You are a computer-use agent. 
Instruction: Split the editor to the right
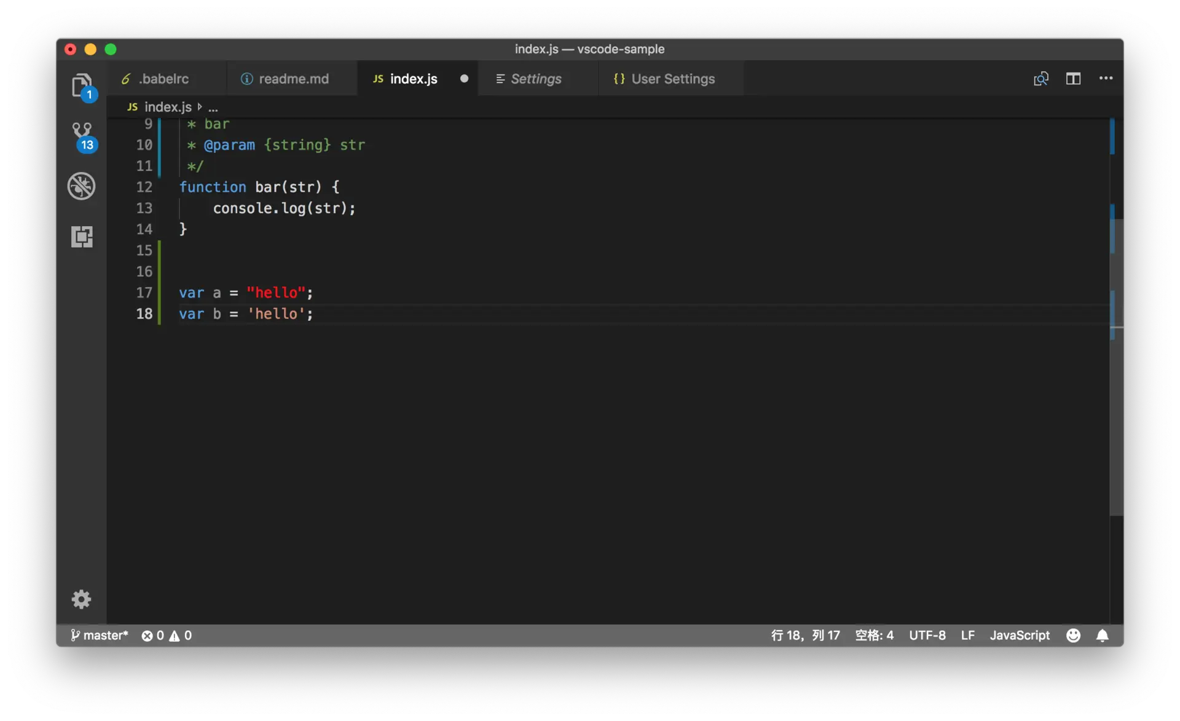pos(1073,79)
